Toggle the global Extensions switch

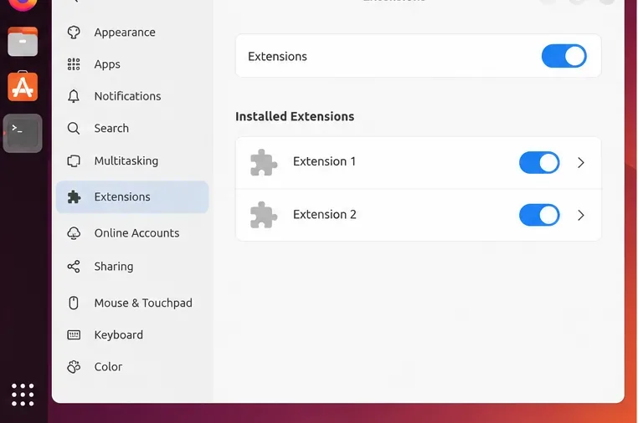coord(564,56)
